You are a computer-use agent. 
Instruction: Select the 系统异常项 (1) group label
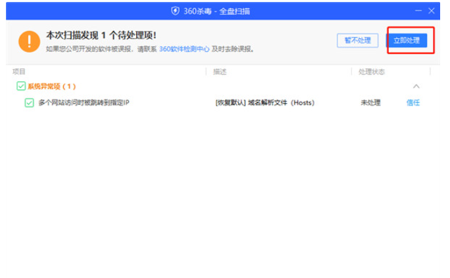click(52, 86)
